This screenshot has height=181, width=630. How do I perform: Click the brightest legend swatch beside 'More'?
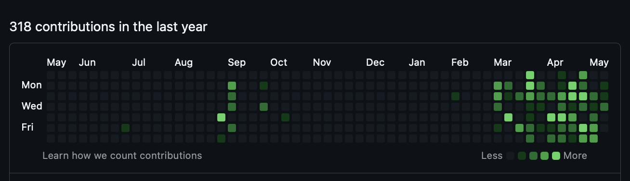coord(556,156)
